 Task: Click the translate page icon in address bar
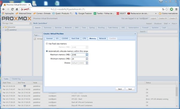[x=163, y=9]
